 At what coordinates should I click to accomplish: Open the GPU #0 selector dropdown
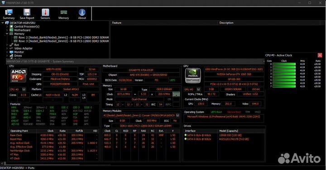199,89
